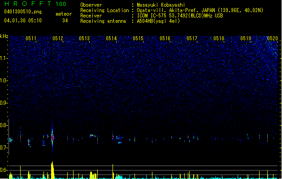Click the Receiving antenna label
282x179 pixels.
click(x=103, y=21)
